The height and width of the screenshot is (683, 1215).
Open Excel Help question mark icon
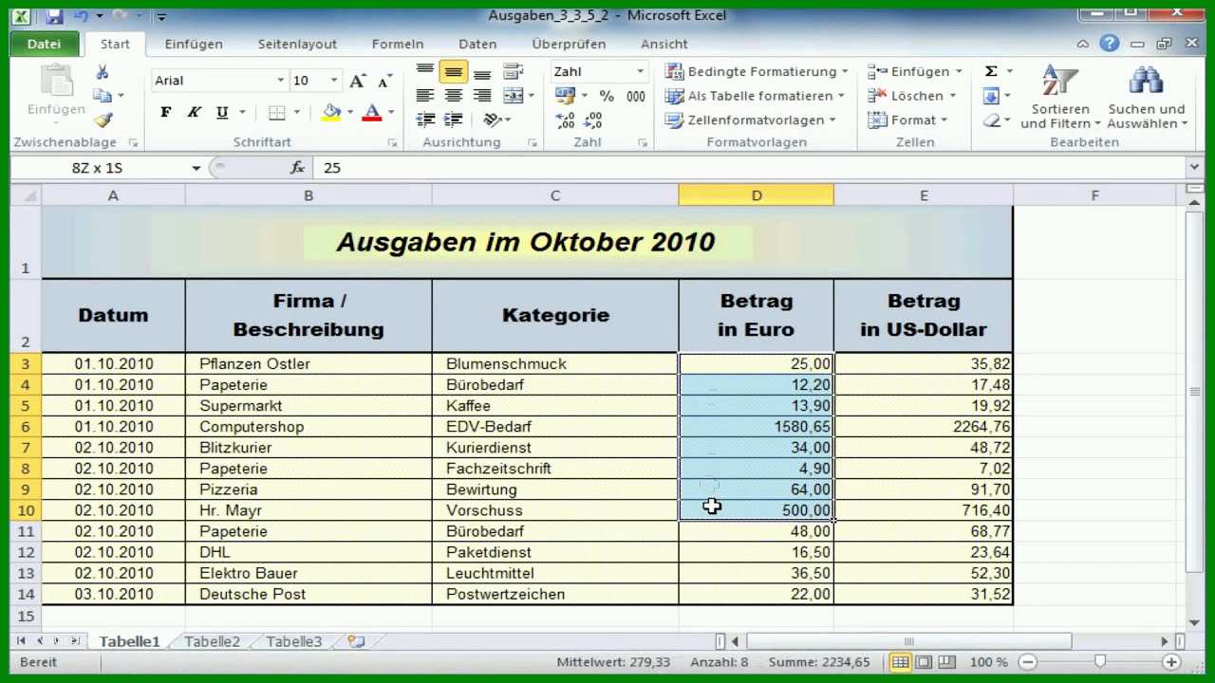coord(1109,44)
